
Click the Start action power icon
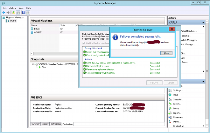tap(170, 95)
